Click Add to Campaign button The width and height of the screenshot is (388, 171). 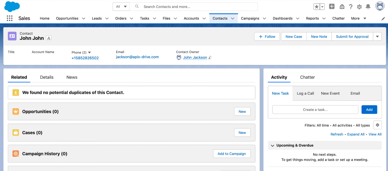pos(232,154)
